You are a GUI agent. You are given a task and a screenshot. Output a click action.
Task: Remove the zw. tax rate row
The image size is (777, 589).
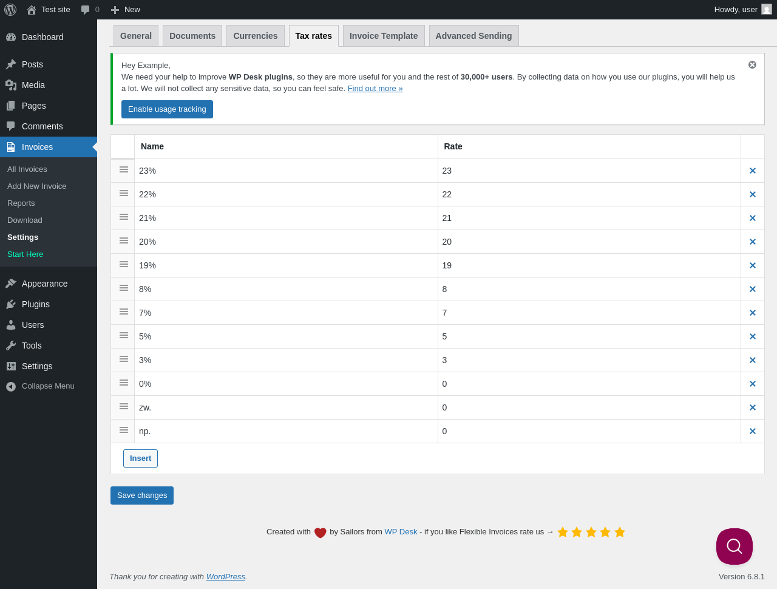point(752,407)
